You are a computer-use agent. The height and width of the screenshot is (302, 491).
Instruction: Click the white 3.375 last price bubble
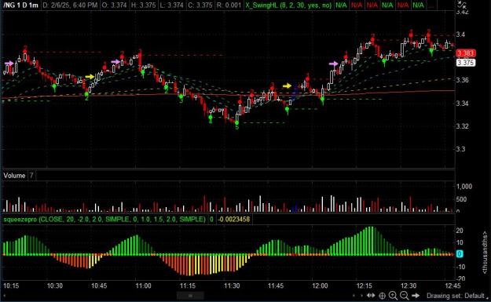pos(465,63)
